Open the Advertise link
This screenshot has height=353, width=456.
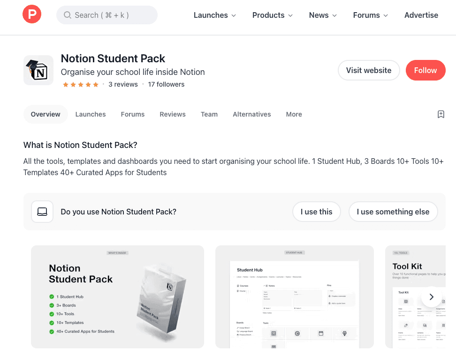(x=421, y=15)
